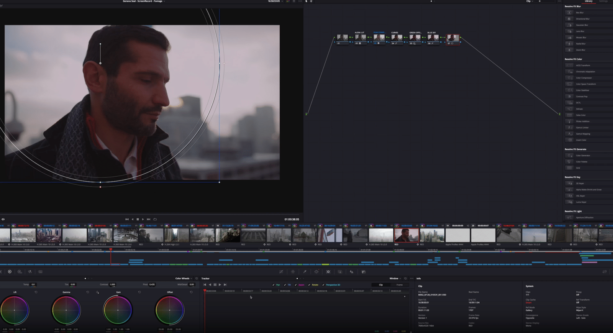Screen dimensions: 613x333
Task: Select clip 18 thumbnail in timeline
Action: tap(432, 235)
